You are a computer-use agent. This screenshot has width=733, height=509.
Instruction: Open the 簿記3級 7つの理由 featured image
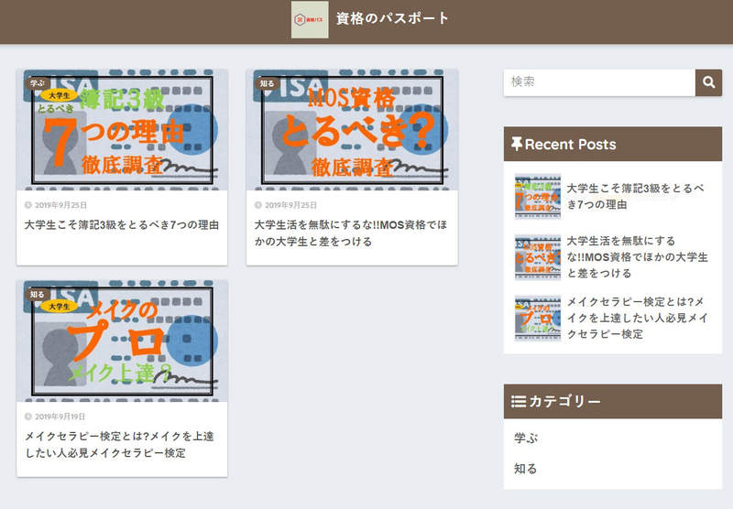(x=122, y=129)
